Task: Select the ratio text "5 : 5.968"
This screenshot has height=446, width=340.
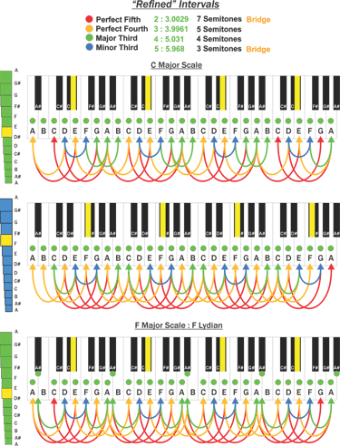Action: (170, 49)
